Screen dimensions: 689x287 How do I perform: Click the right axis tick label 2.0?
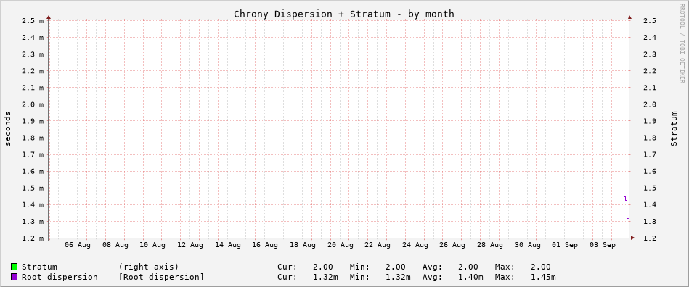[650, 104]
